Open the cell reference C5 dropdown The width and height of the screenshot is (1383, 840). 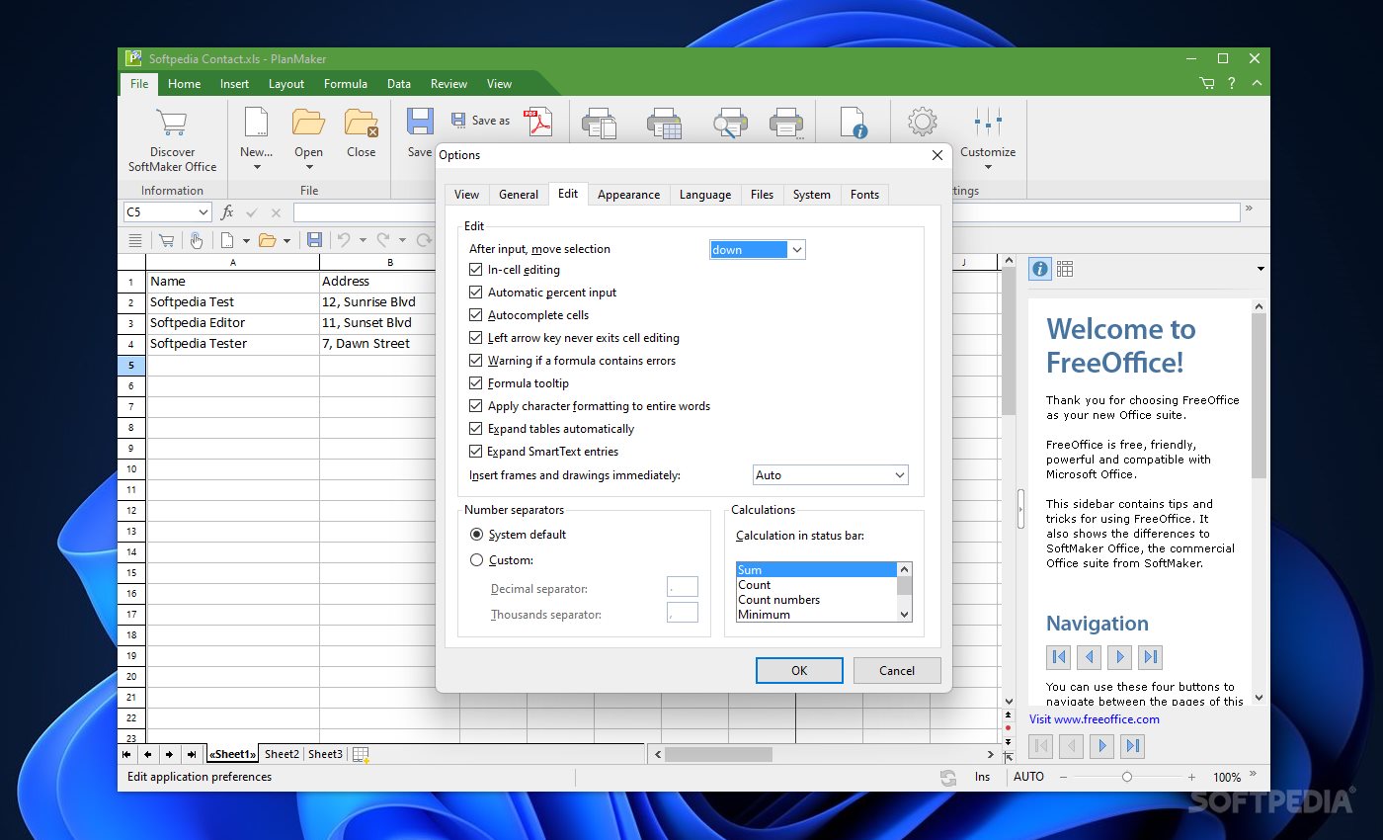tap(203, 211)
